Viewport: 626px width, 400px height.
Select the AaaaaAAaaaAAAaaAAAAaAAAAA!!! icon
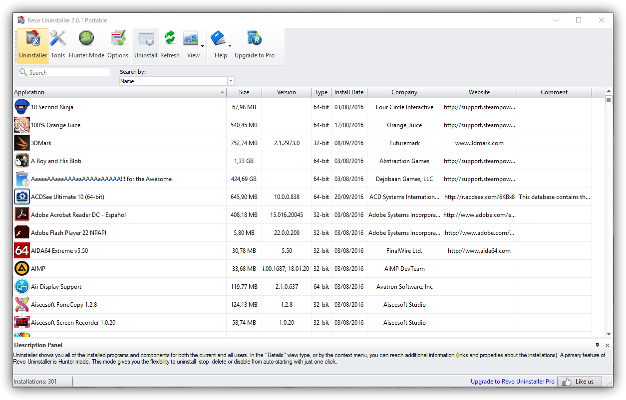[22, 179]
